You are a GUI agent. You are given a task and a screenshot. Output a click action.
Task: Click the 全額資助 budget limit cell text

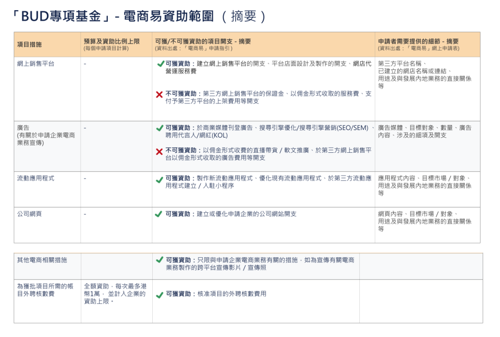coord(115,294)
